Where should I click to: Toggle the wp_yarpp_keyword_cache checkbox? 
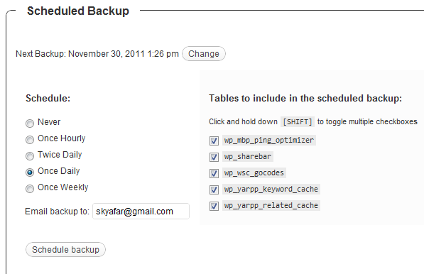(214, 190)
